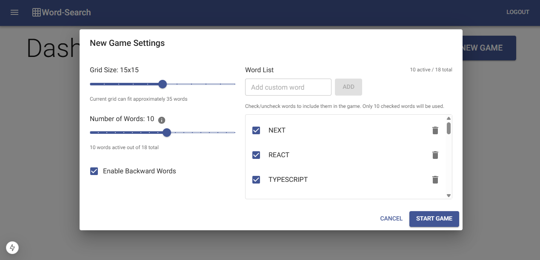The height and width of the screenshot is (260, 540).
Task: Click the word list scrollbar thumb
Action: pyautogui.click(x=449, y=128)
